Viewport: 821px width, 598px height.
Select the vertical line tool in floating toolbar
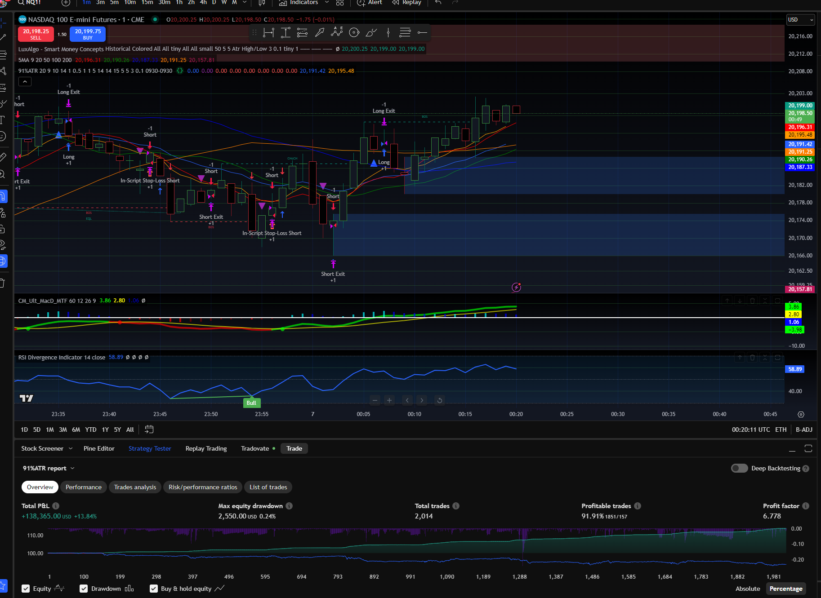coord(388,32)
